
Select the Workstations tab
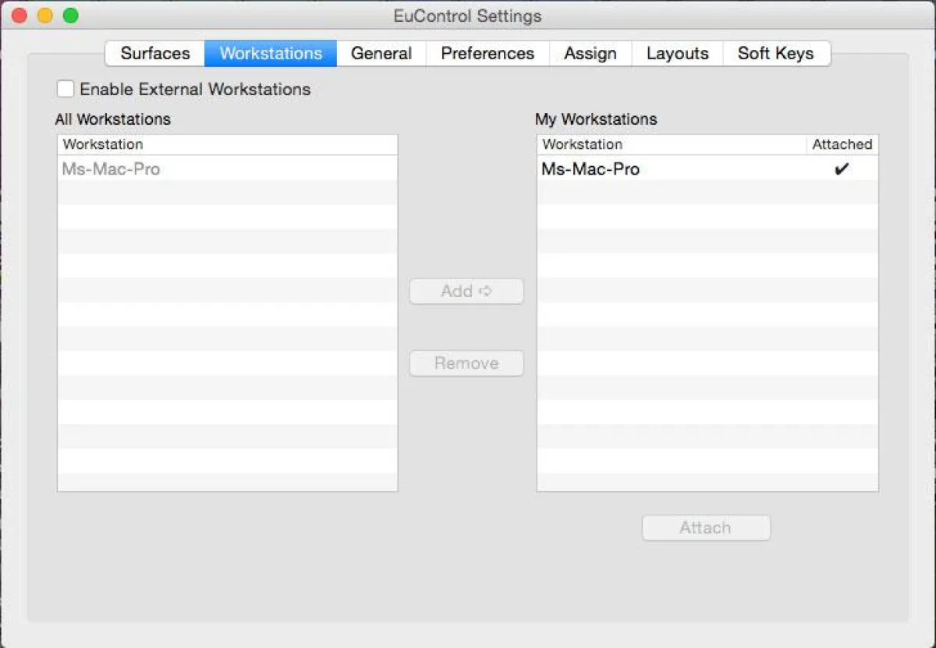(271, 54)
